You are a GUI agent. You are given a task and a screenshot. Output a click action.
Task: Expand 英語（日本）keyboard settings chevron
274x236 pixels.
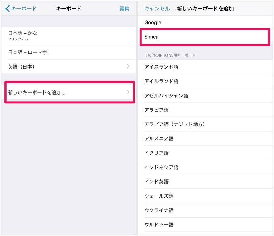coord(128,66)
